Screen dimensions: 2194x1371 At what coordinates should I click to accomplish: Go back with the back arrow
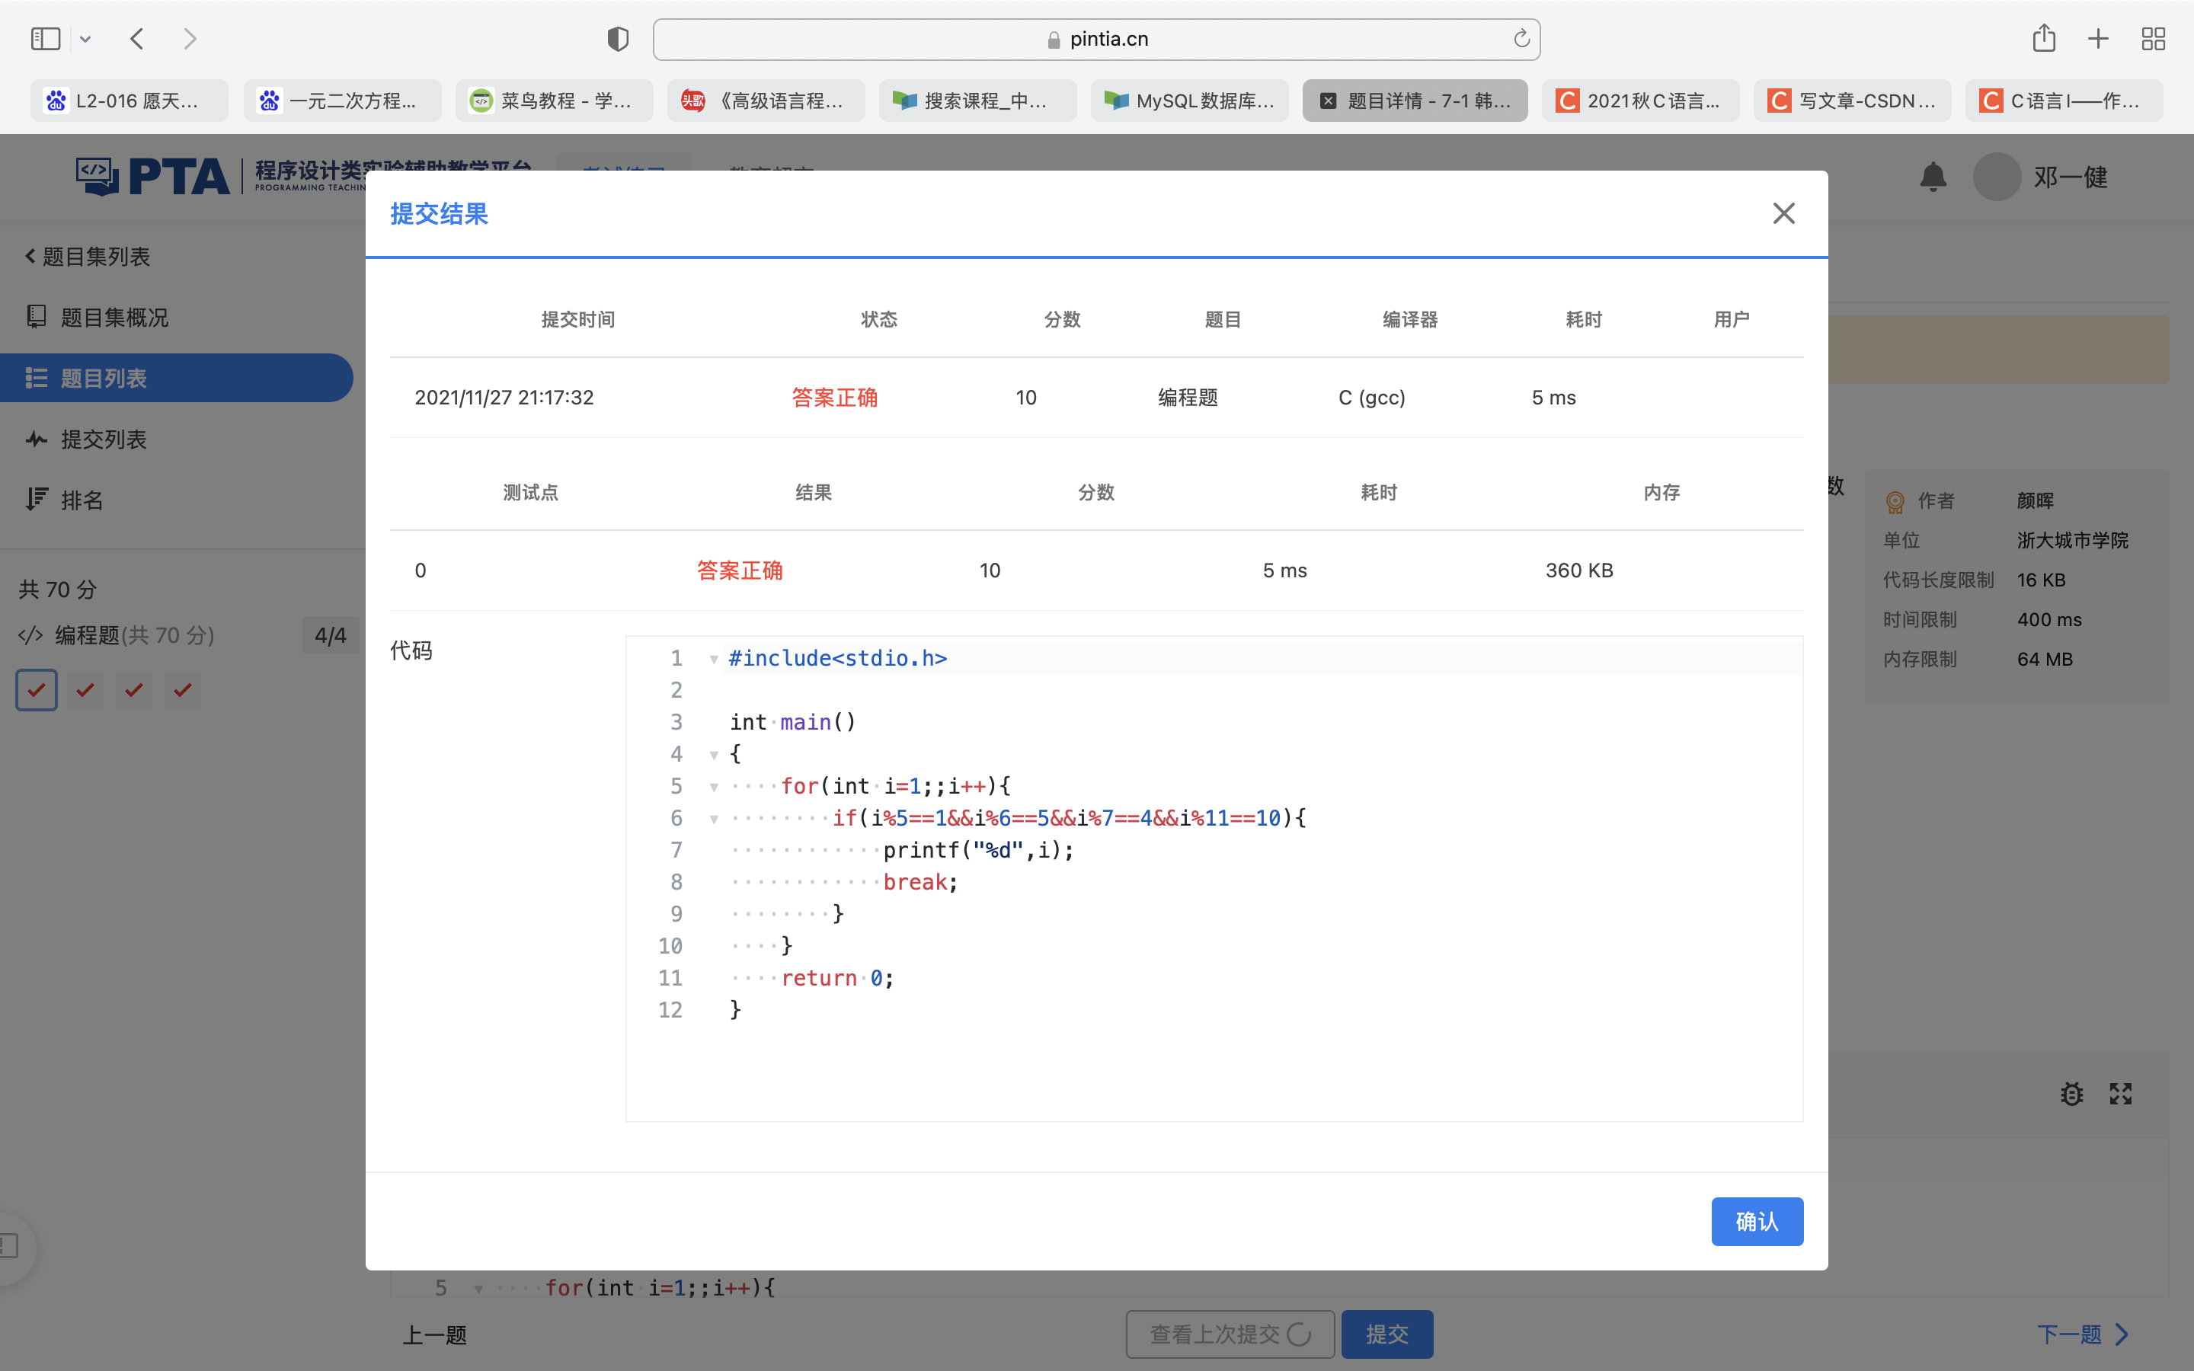click(138, 39)
